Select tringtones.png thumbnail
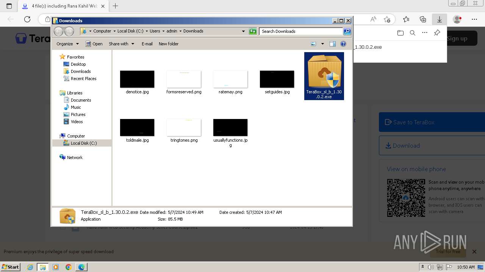Viewport: 485px width, 272px height. [184, 127]
